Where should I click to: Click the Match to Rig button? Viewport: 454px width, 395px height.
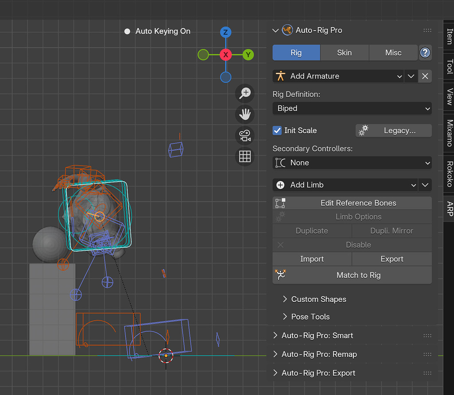[x=352, y=275]
